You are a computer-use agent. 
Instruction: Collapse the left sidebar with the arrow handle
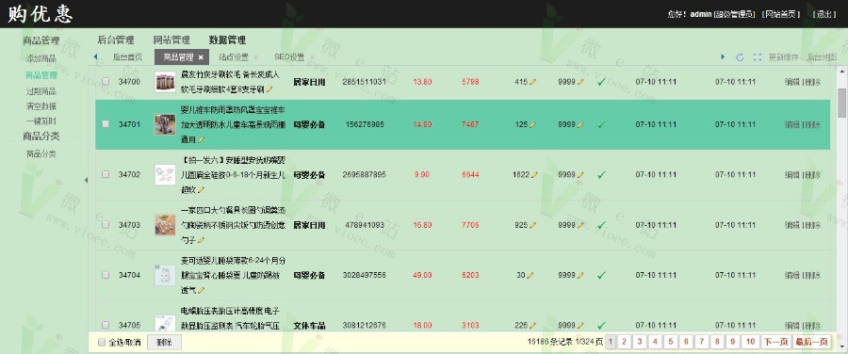click(86, 181)
